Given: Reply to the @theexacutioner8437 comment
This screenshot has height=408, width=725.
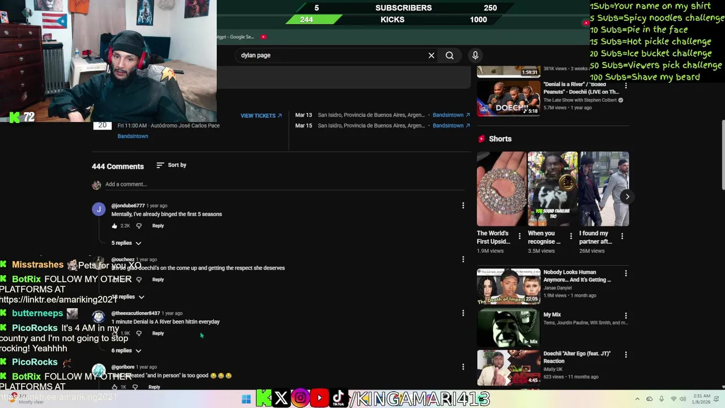Looking at the screenshot, I should click(158, 333).
